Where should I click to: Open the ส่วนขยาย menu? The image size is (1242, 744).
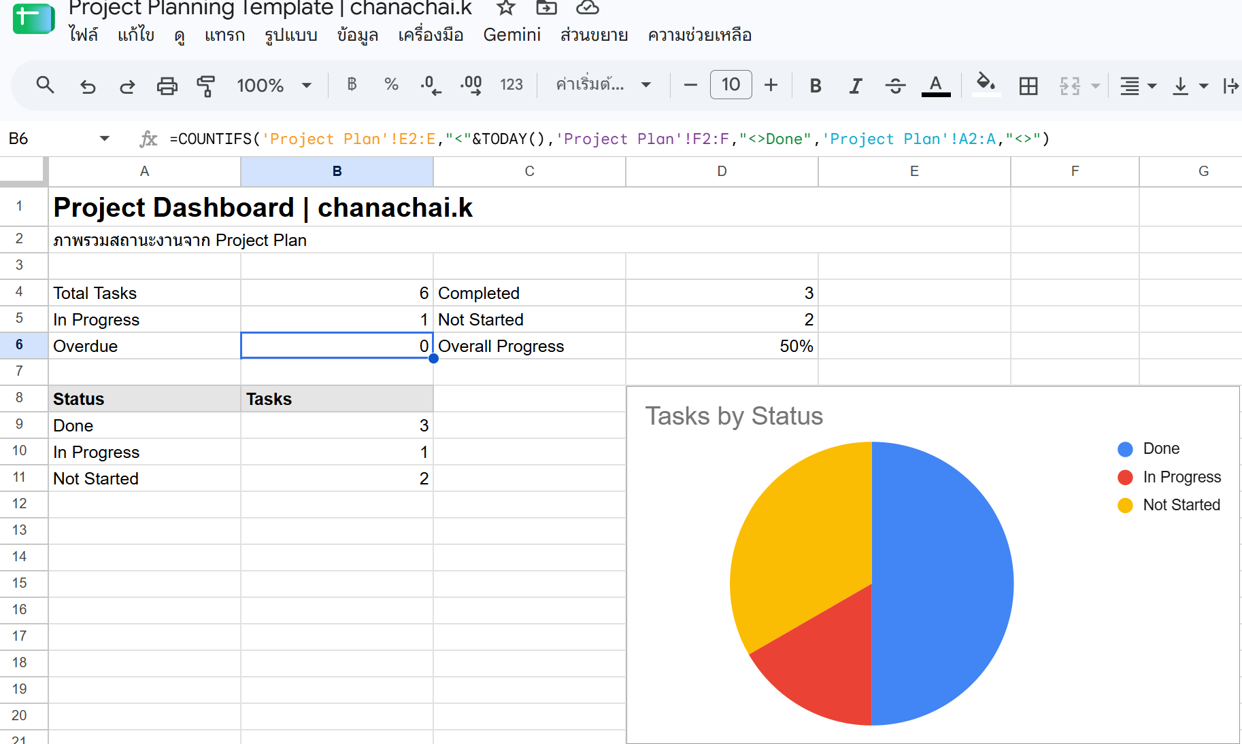click(x=594, y=35)
